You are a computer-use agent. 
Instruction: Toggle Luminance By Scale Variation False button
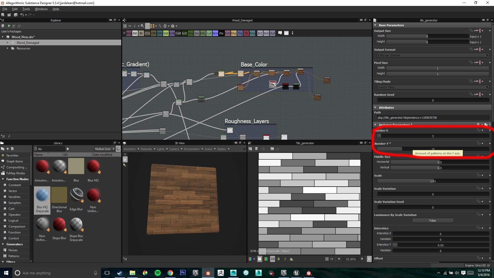click(433, 221)
